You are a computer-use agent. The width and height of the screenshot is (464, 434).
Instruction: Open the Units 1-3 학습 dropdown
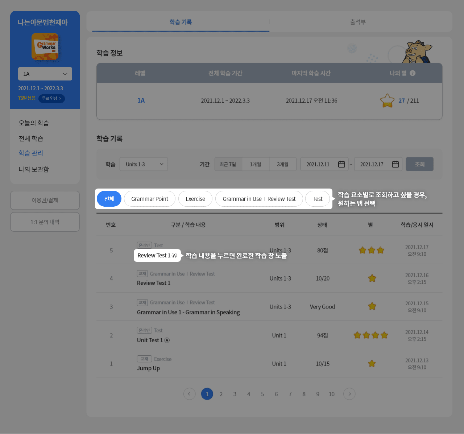point(144,164)
